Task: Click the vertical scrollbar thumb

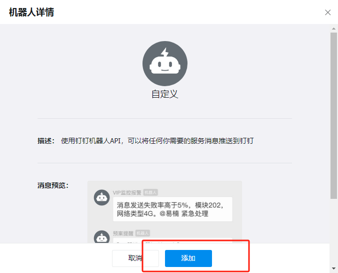Action: 333,116
